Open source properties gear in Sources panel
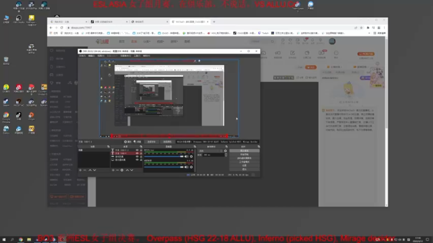Screen dimensions: 433x243 coord(122,170)
